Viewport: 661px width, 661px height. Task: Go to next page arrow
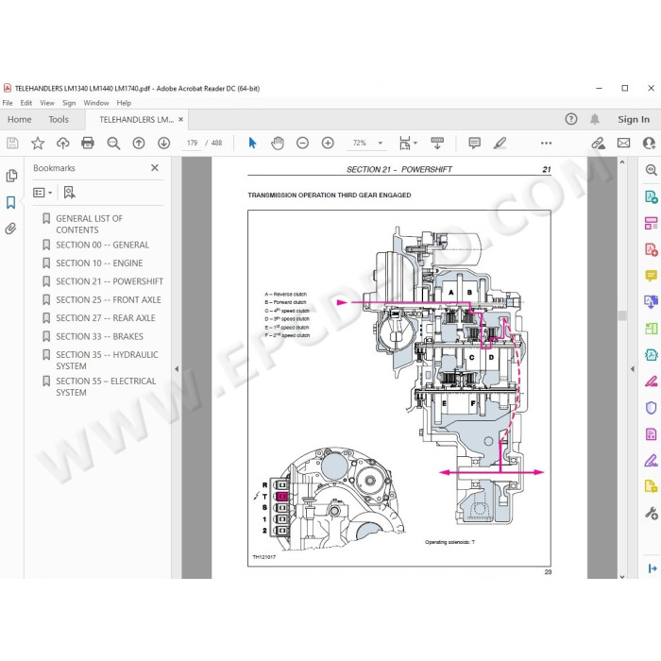[x=164, y=144]
